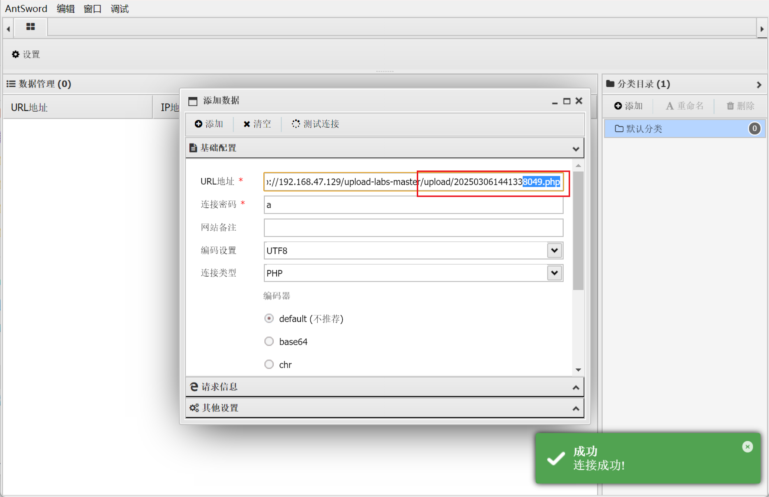Click the 数据管理 (0) panel title
Image resolution: width=769 pixels, height=497 pixels.
(45, 83)
